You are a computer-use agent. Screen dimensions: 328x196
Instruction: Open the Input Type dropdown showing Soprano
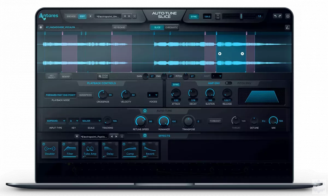click(x=56, y=121)
